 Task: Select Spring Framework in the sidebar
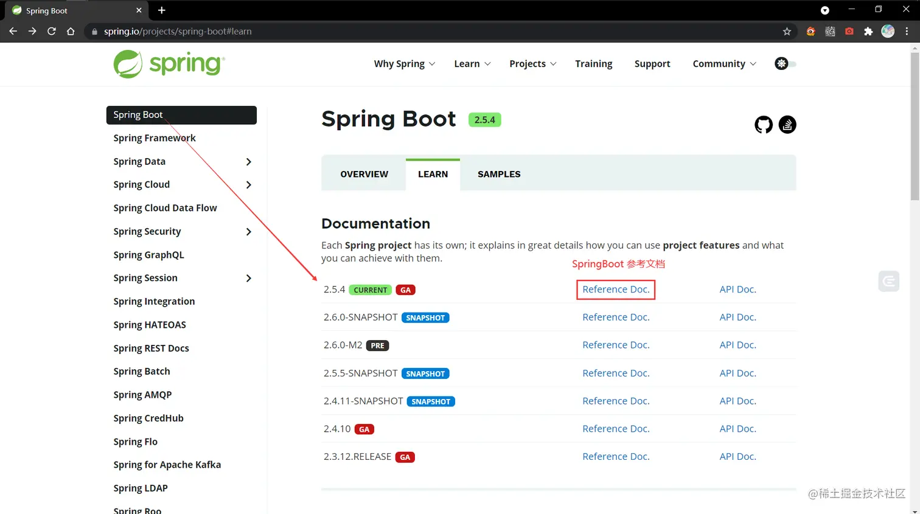click(155, 138)
